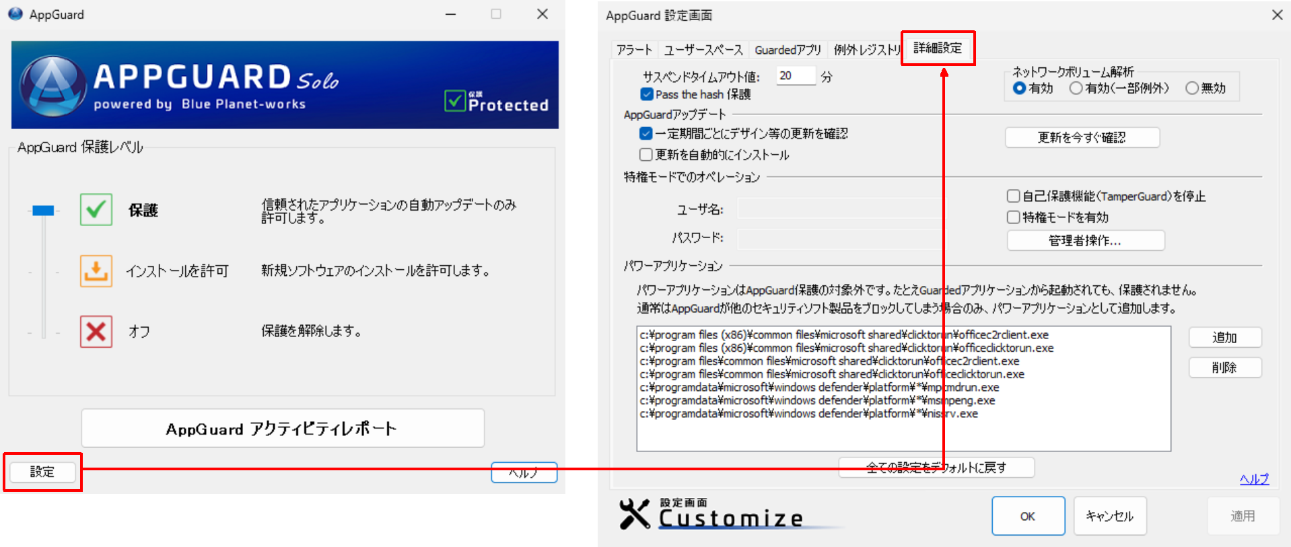Toggle the Pass the hash 保護 checkbox
Image resolution: width=1291 pixels, height=547 pixels.
(647, 94)
